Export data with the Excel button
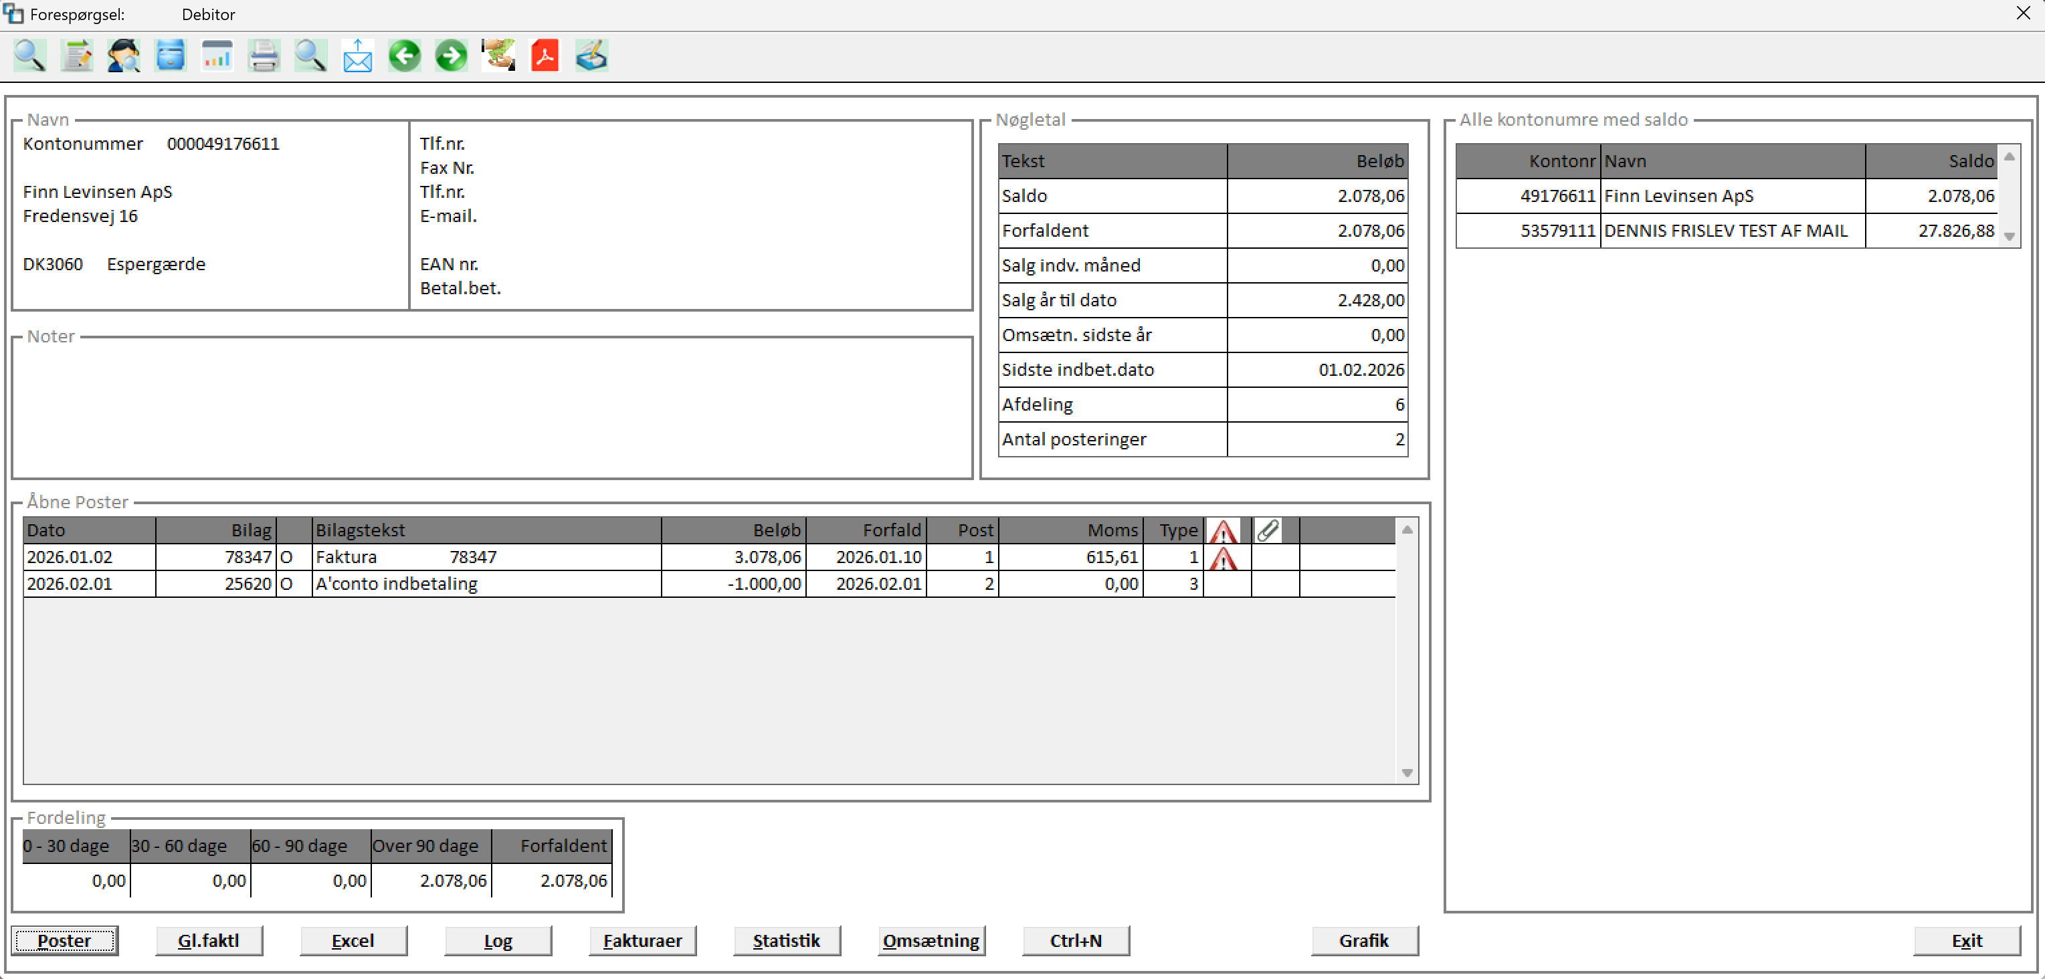 (x=353, y=940)
